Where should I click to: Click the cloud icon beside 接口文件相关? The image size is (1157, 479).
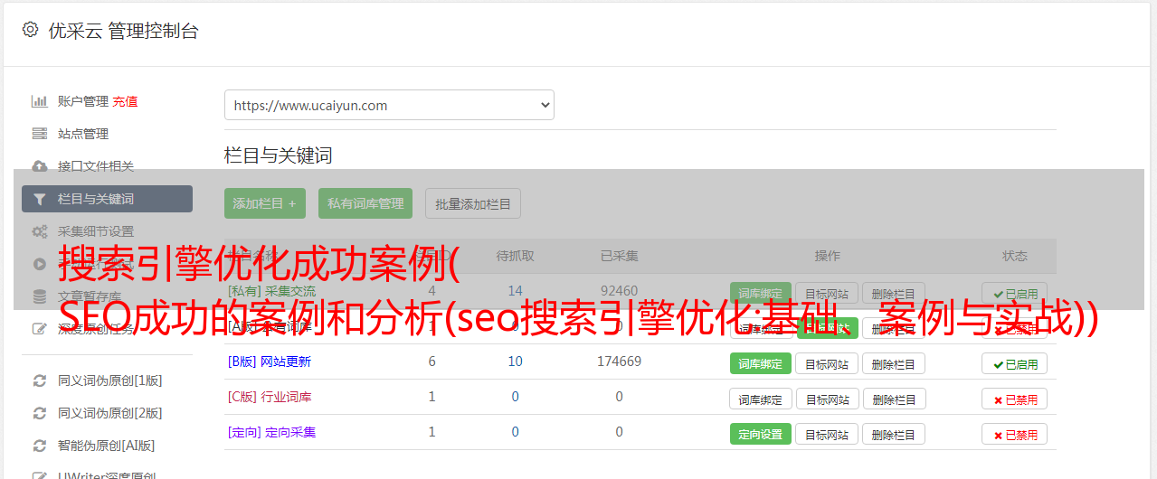click(x=39, y=166)
